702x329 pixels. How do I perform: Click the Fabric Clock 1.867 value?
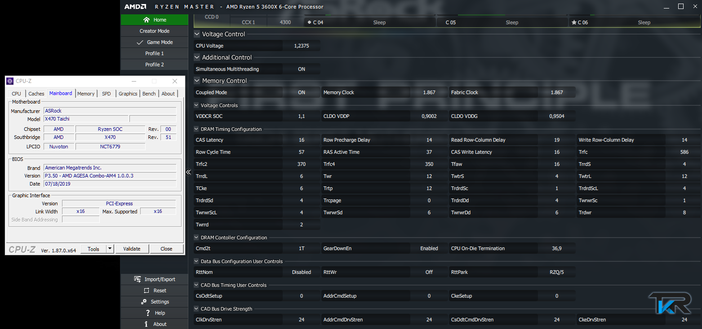click(x=557, y=92)
